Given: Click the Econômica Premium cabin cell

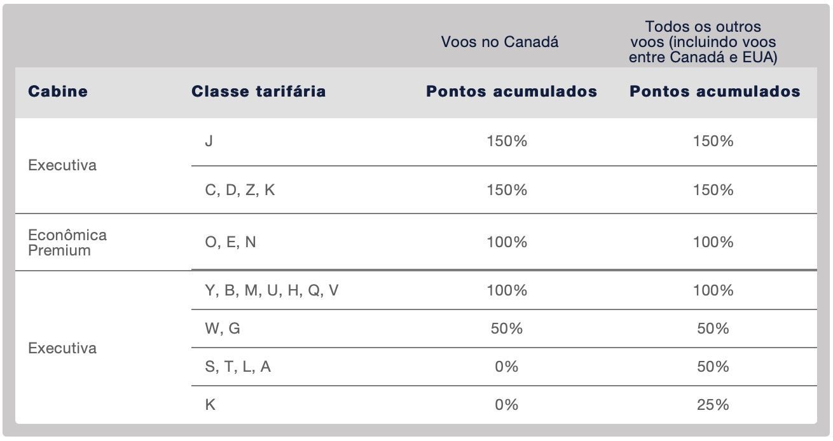Looking at the screenshot, I should [67, 242].
